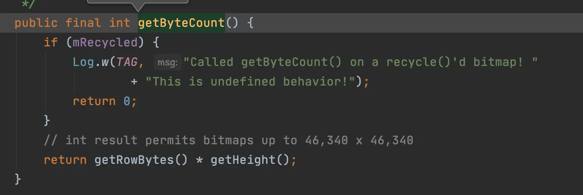Click the method's final closing brace
583x195 pixels.
(18, 179)
